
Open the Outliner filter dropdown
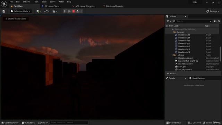tap(169, 21)
